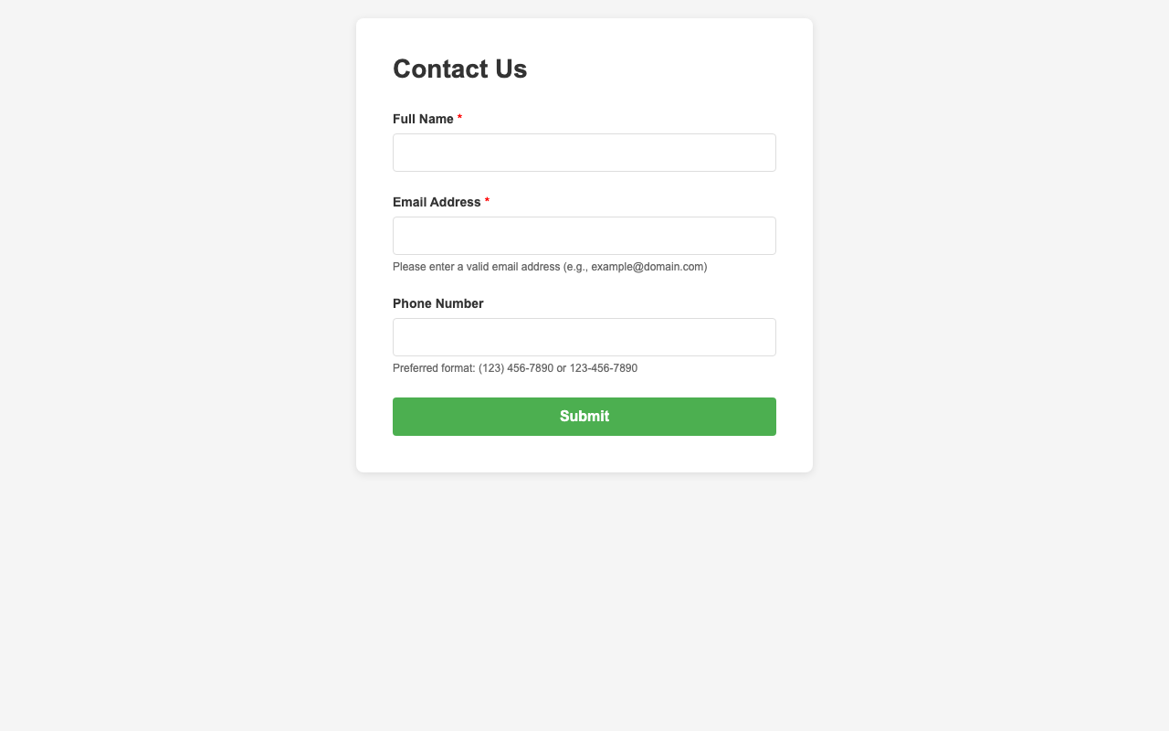Click the Submit button label text
Image resolution: width=1169 pixels, height=731 pixels.
pyautogui.click(x=584, y=416)
